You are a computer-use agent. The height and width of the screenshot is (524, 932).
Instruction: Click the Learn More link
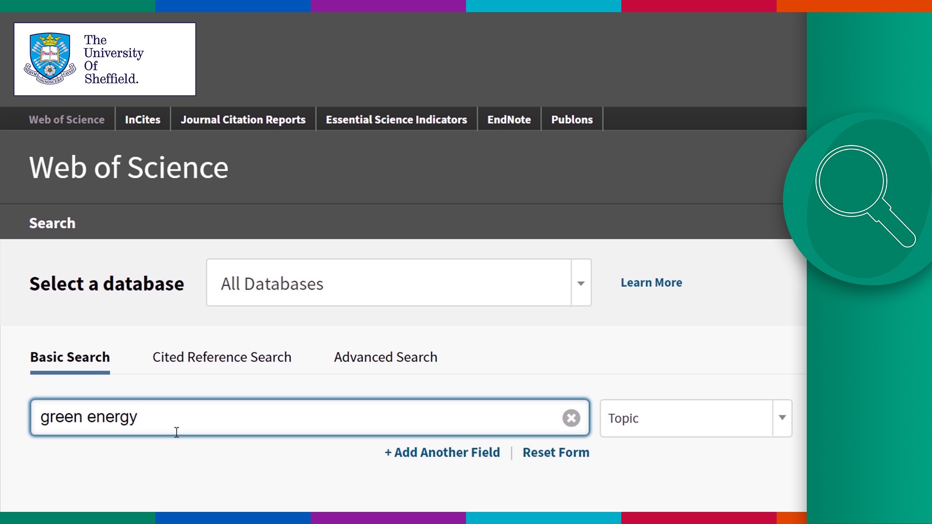(651, 282)
